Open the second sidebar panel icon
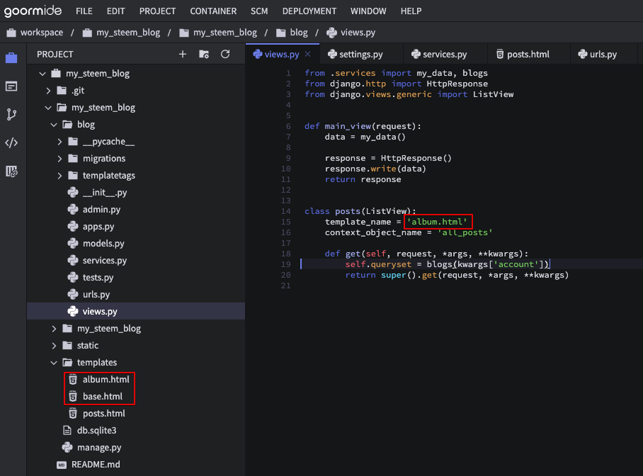The image size is (643, 476). click(11, 86)
